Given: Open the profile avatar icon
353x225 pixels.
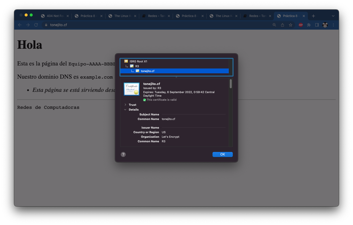Looking at the screenshot, I should tap(325, 25).
